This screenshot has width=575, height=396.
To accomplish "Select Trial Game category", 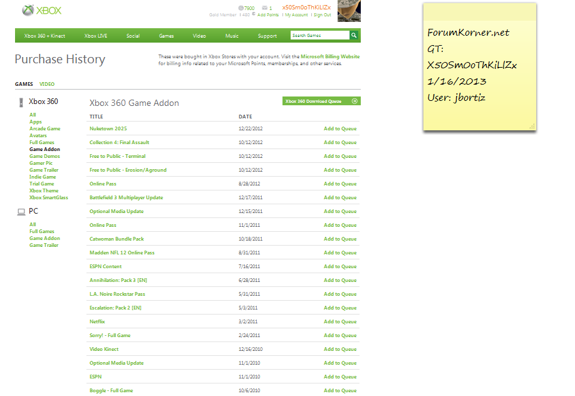I will tap(42, 184).
